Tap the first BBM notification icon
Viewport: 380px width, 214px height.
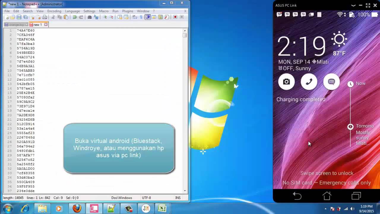[279, 15]
